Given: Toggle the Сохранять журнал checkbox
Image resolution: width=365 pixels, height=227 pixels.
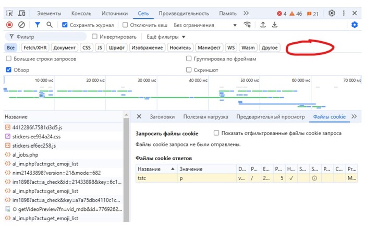Looking at the screenshot, I should (x=65, y=25).
